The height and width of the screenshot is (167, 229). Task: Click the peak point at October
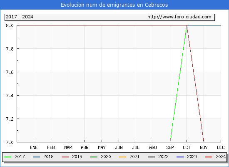[187, 25]
